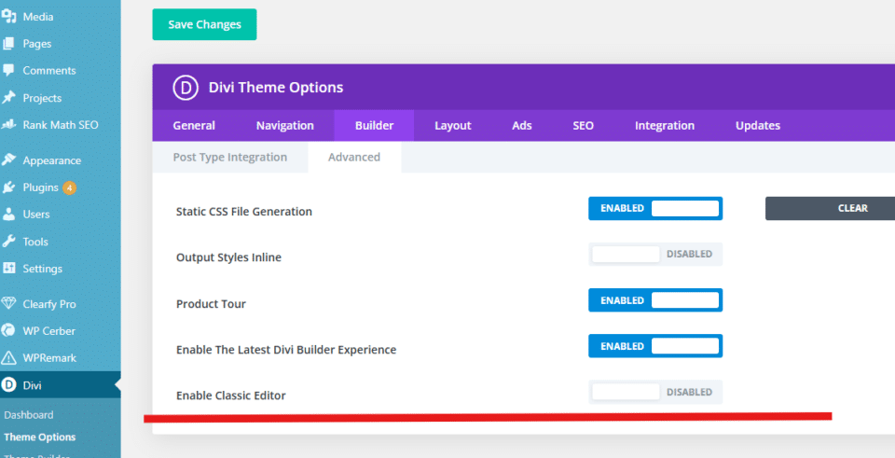Viewport: 895px width, 458px height.
Task: Click the Settings sliders icon
Action: click(x=8, y=269)
